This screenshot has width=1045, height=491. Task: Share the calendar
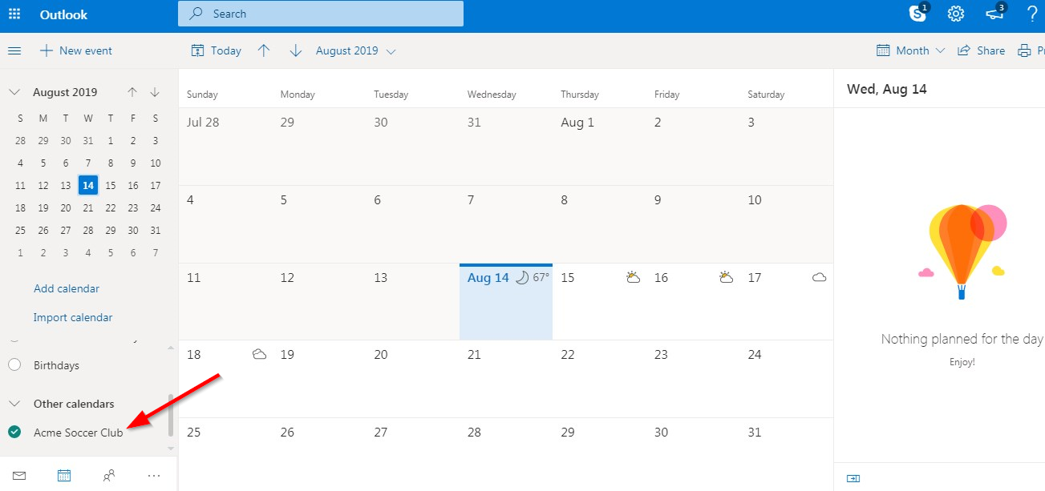(x=982, y=50)
